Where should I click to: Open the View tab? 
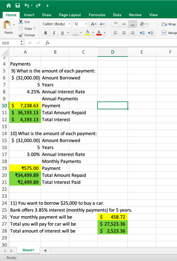[x=153, y=15]
